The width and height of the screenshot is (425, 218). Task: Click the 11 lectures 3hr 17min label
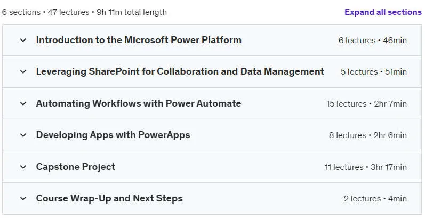click(x=366, y=167)
